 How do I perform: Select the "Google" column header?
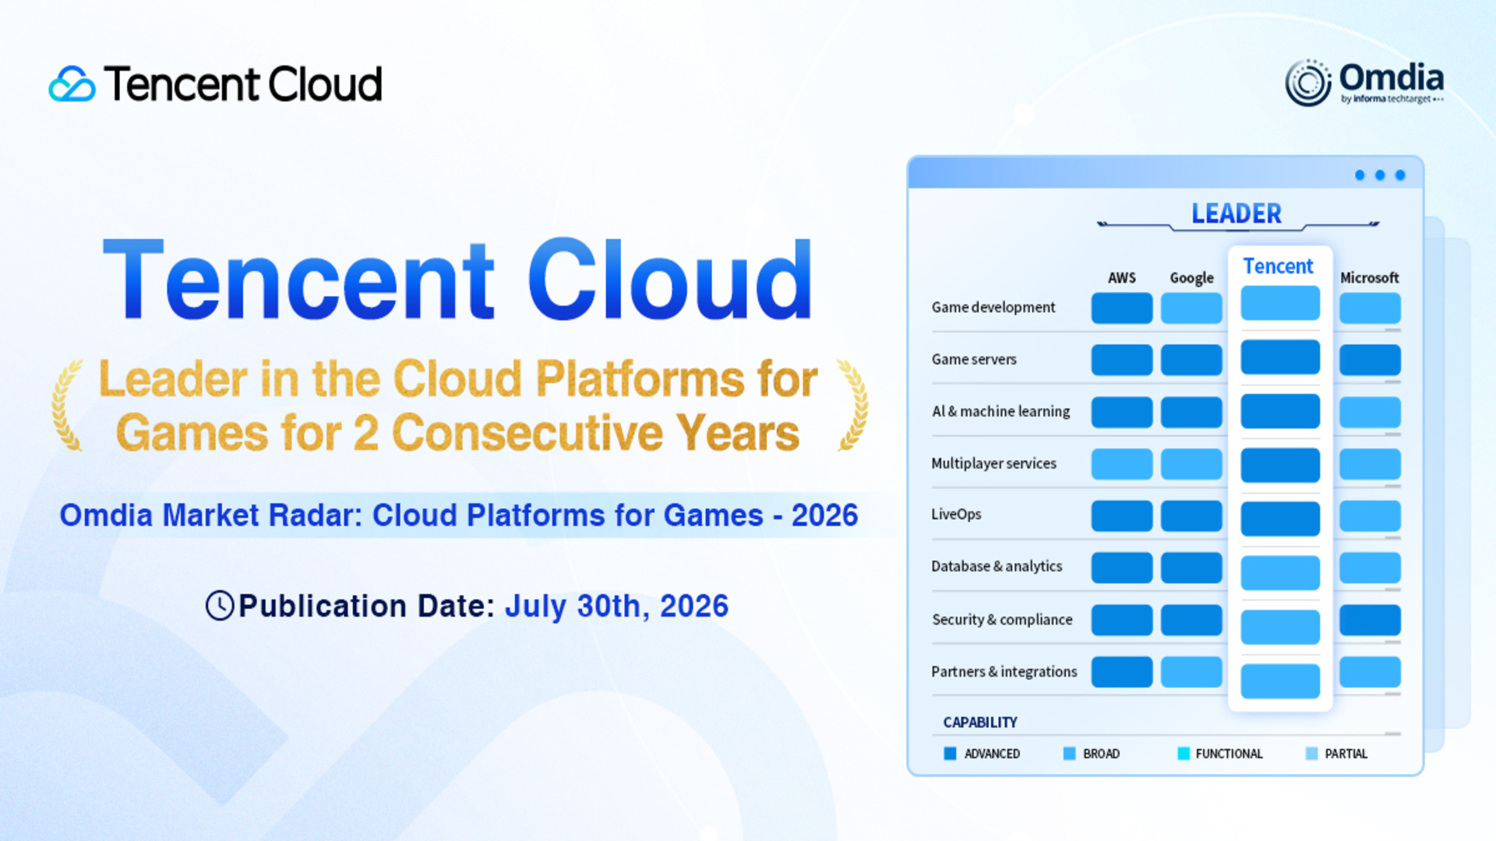click(1191, 279)
